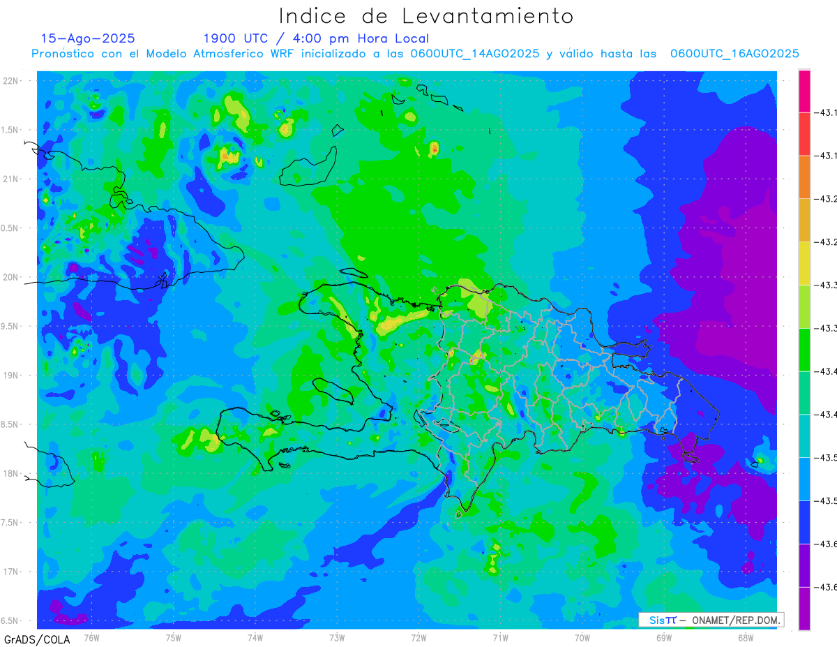Click the '21N' latitude label
This screenshot has height=647, width=837.
point(12,179)
